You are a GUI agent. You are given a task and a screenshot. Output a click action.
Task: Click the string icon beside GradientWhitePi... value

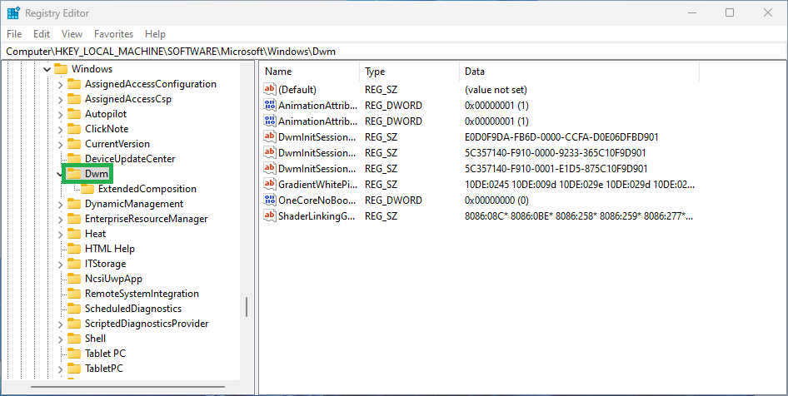tap(270, 184)
